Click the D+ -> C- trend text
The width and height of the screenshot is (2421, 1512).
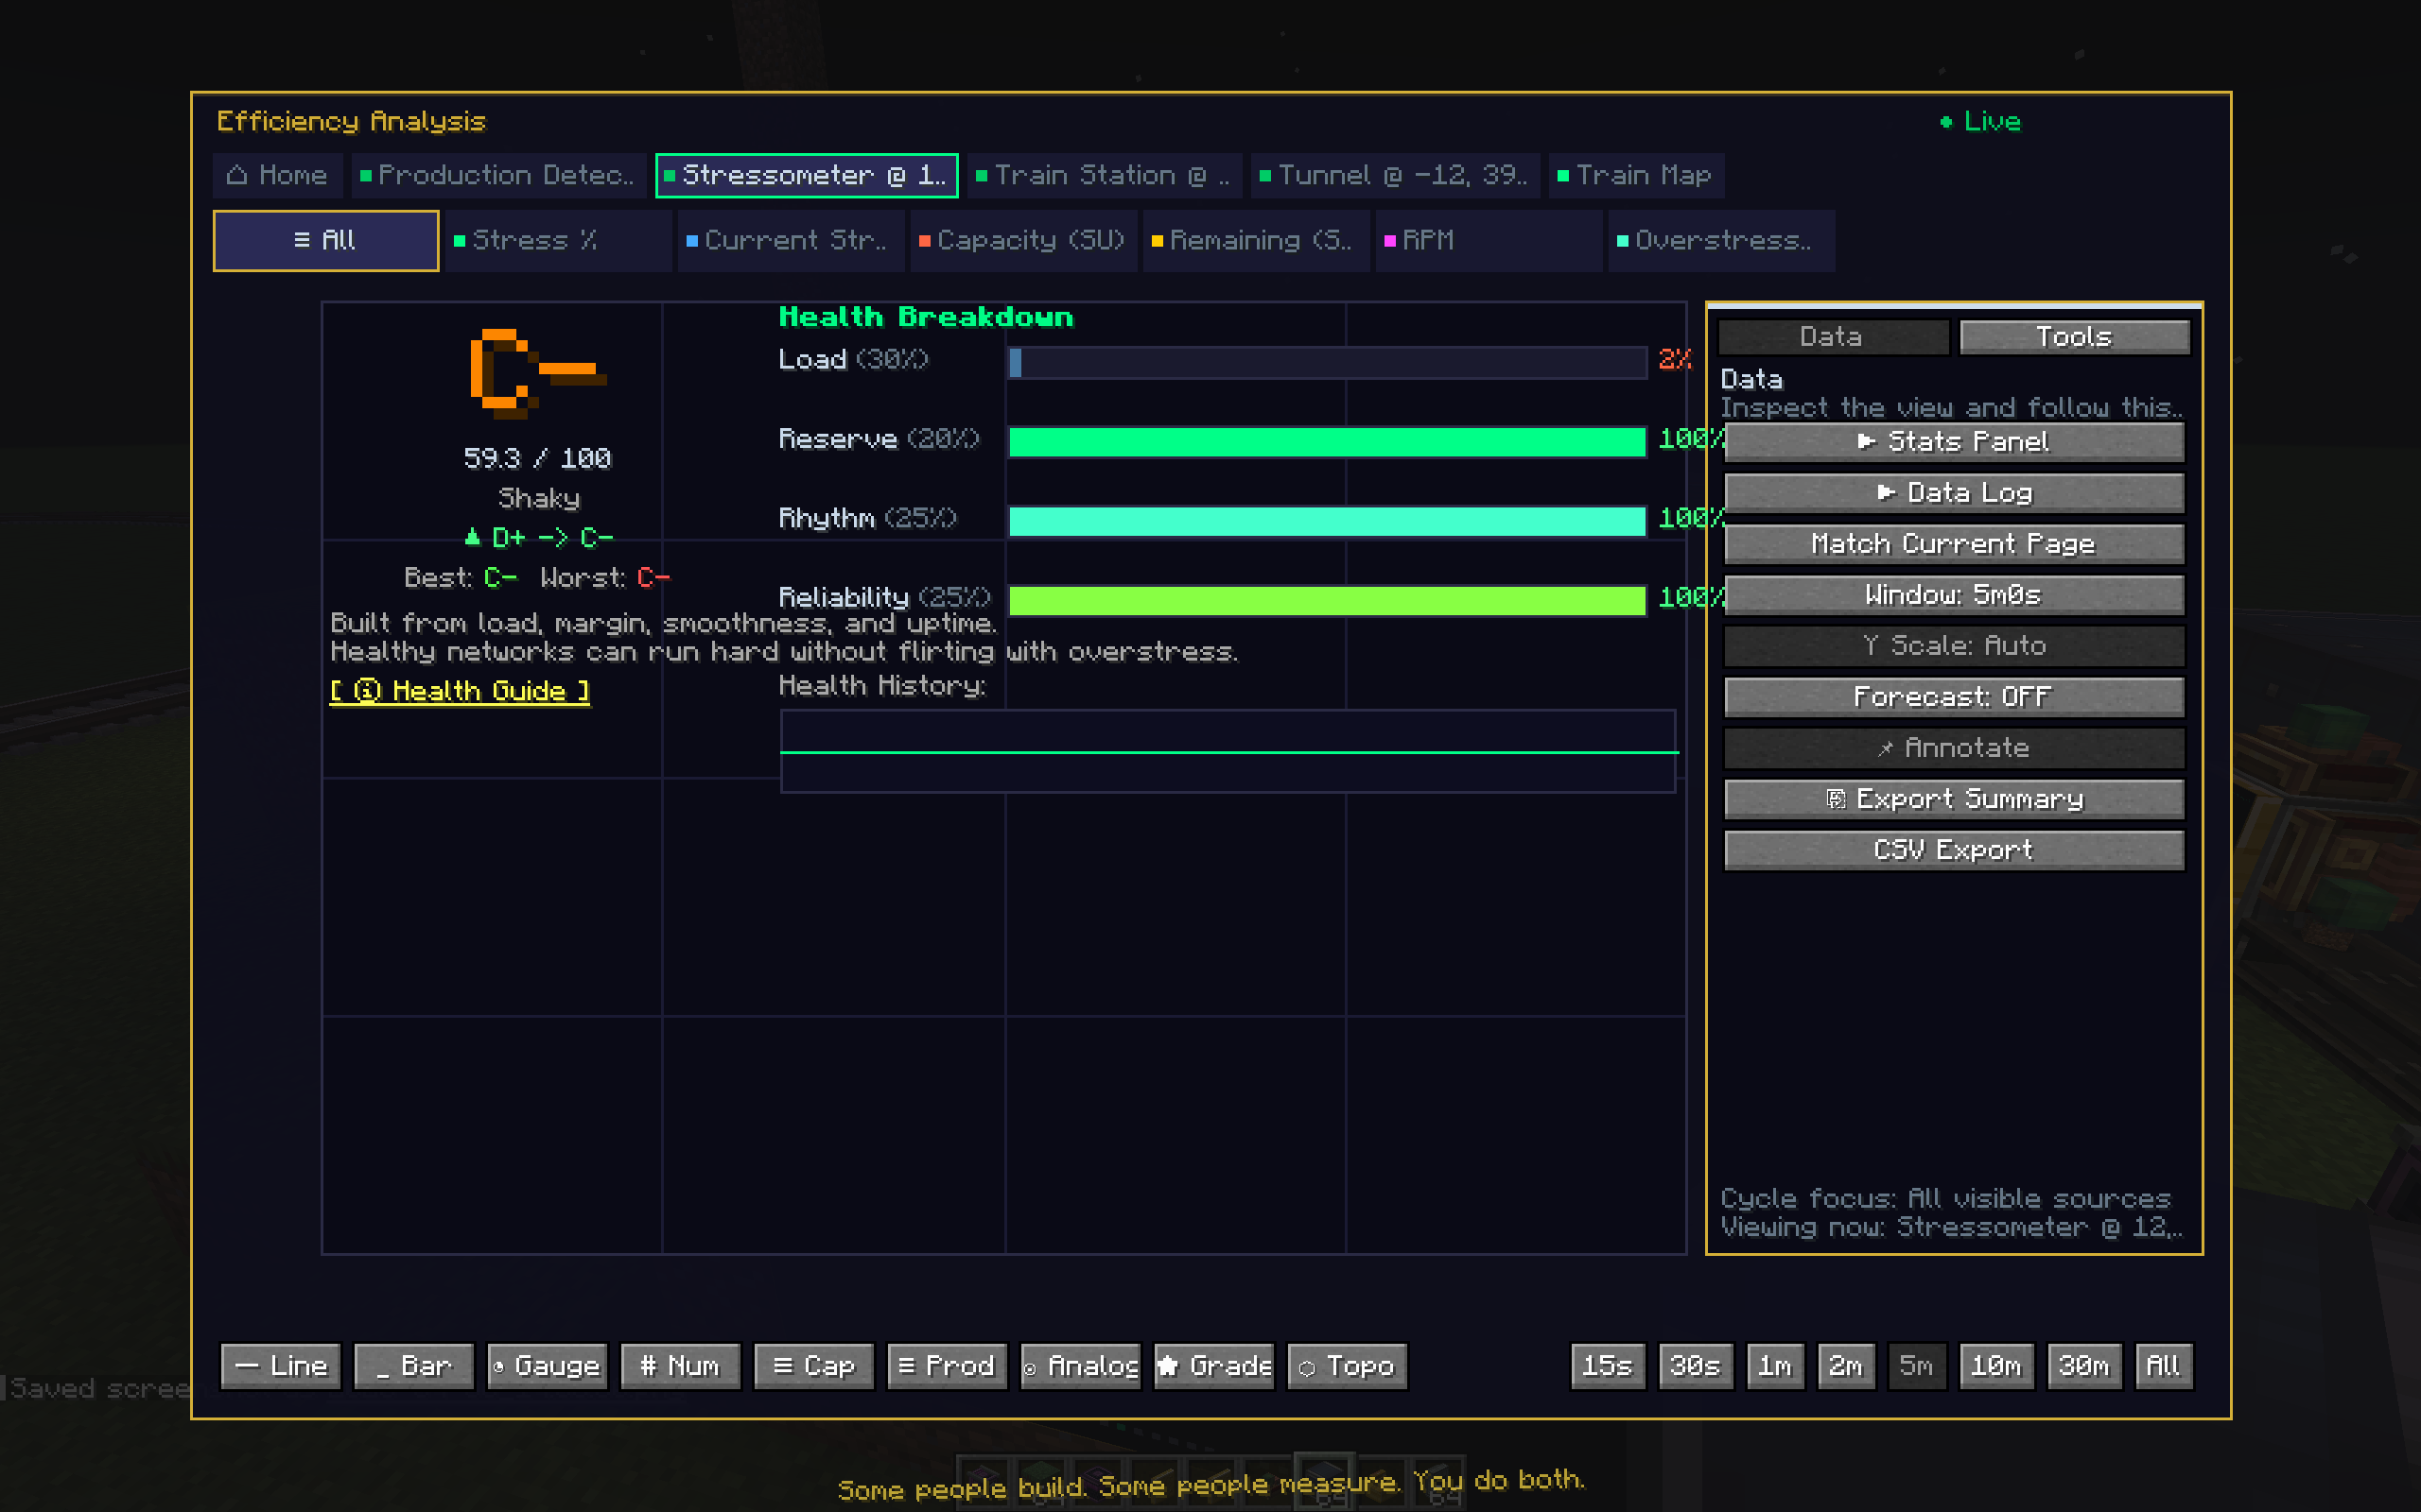(539, 538)
